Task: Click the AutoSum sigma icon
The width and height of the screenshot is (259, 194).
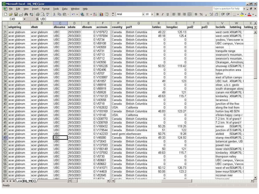Action: point(88,14)
